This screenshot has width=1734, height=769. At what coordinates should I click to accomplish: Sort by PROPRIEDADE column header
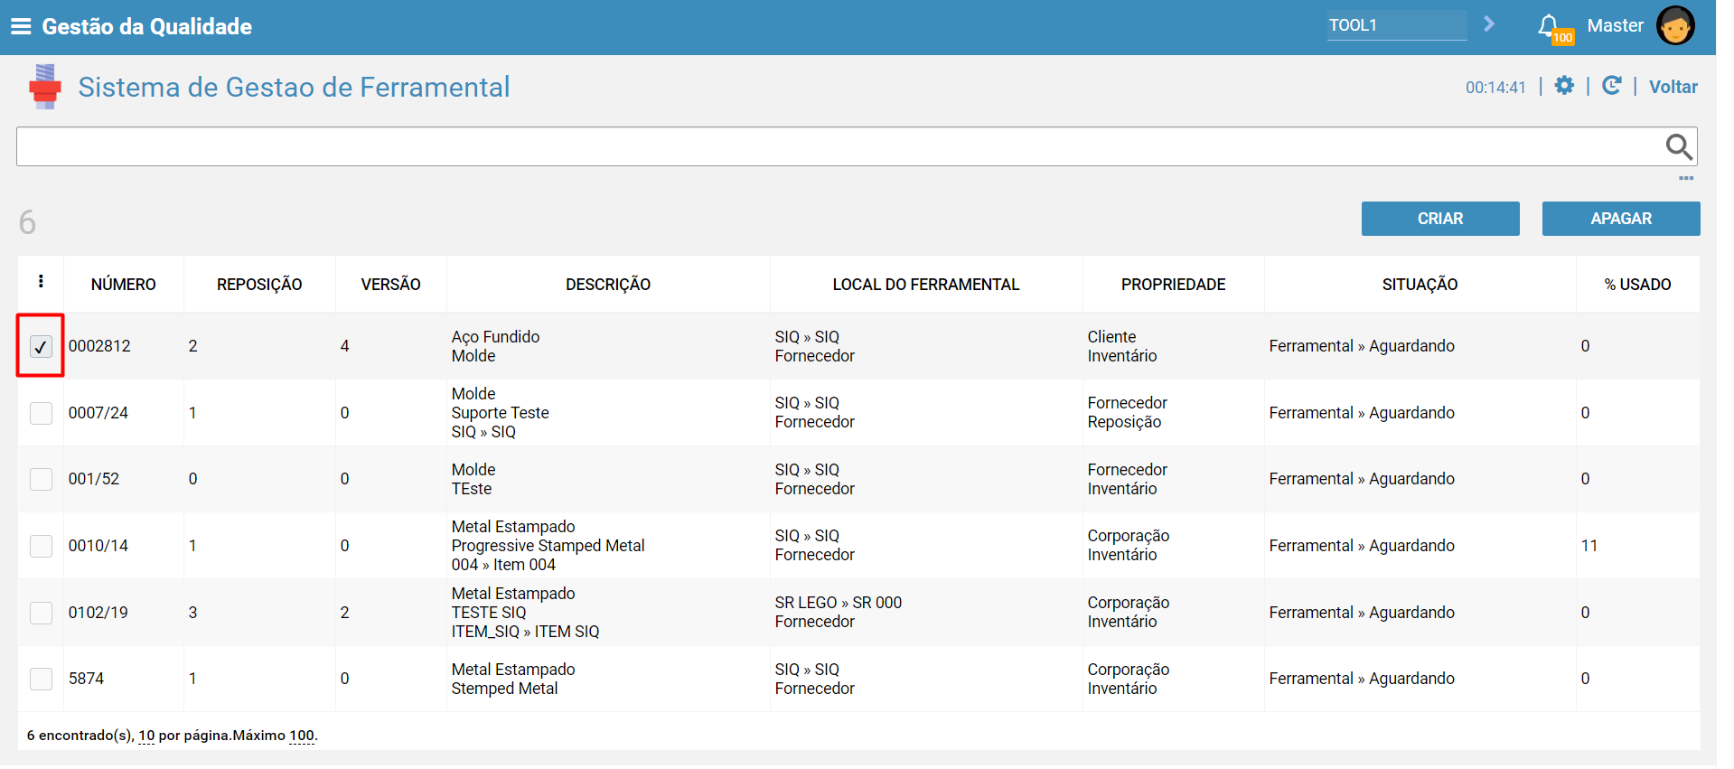click(1173, 285)
